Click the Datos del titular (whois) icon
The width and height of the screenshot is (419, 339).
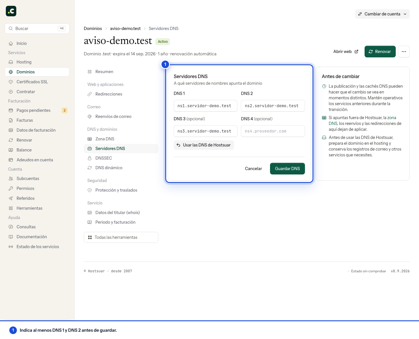(90, 213)
